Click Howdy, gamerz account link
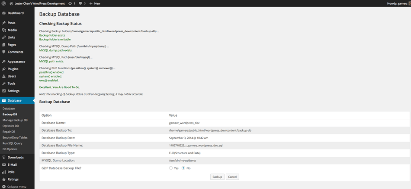 pos(397,3)
